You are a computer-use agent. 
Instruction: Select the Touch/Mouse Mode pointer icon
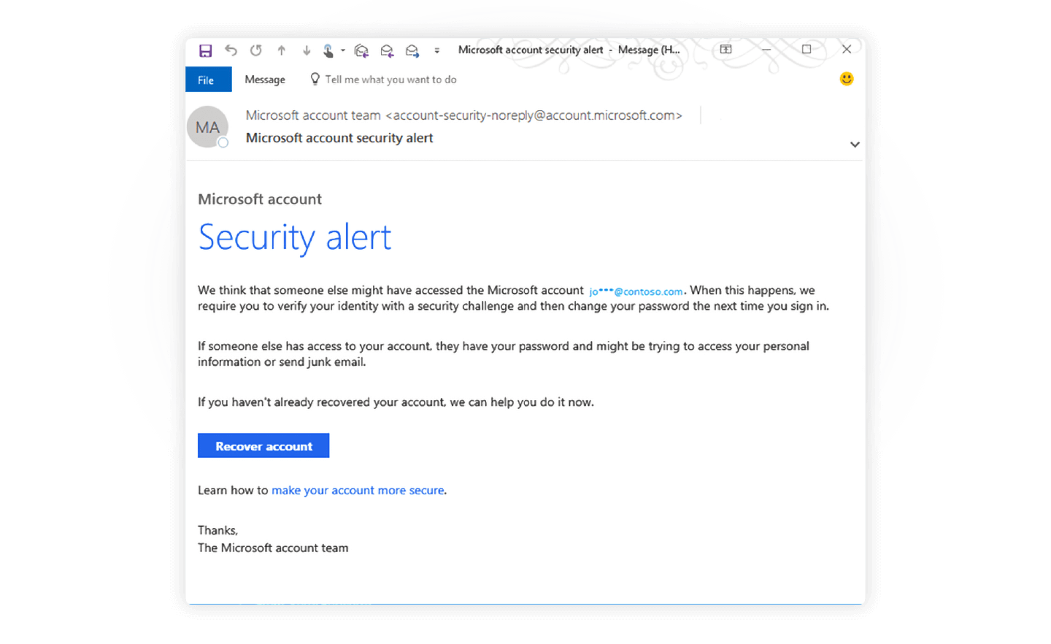329,50
